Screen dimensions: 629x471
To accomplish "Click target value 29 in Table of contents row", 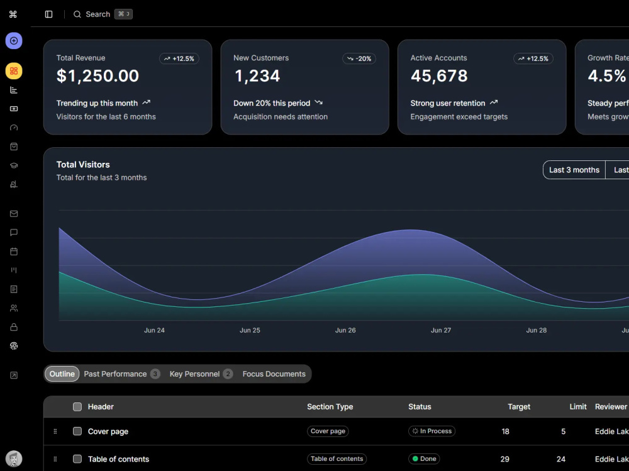I will [x=505, y=459].
